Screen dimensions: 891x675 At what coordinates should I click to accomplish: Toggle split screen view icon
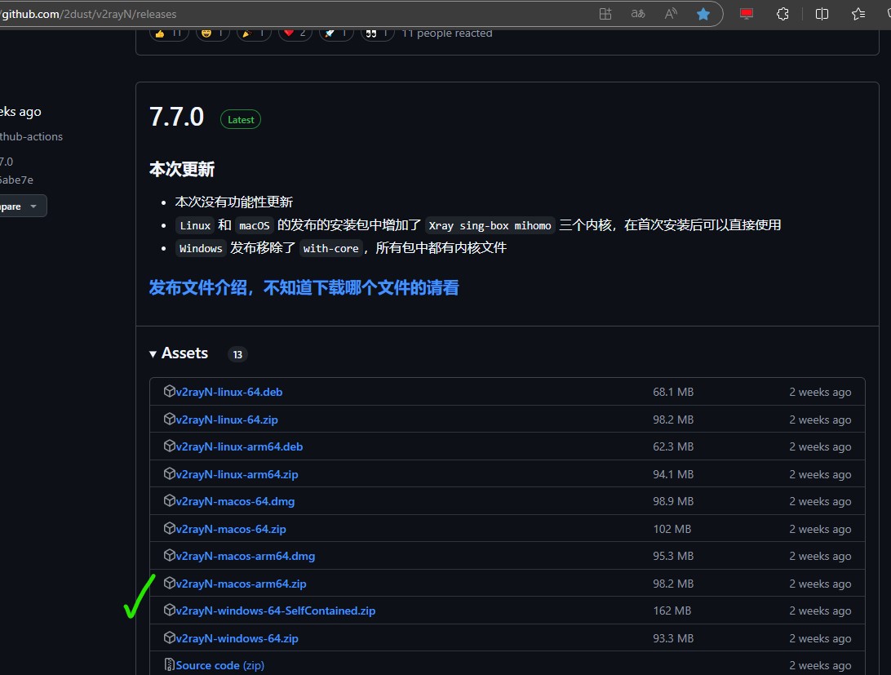[822, 14]
